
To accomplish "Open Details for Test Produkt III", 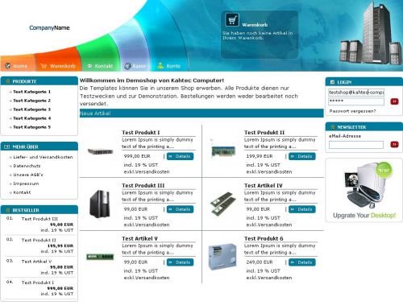I will coord(180,209).
